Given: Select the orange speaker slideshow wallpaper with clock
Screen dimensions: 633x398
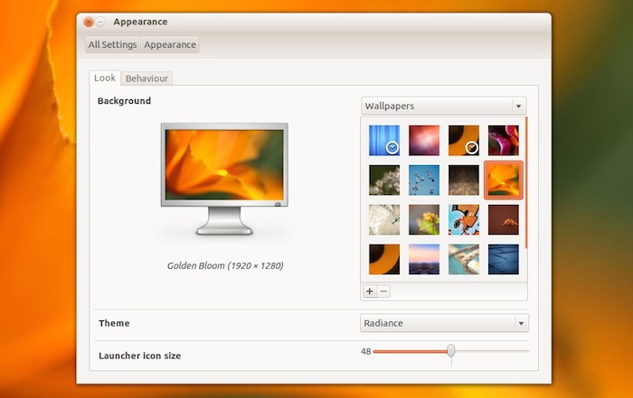Looking at the screenshot, I should (x=463, y=140).
